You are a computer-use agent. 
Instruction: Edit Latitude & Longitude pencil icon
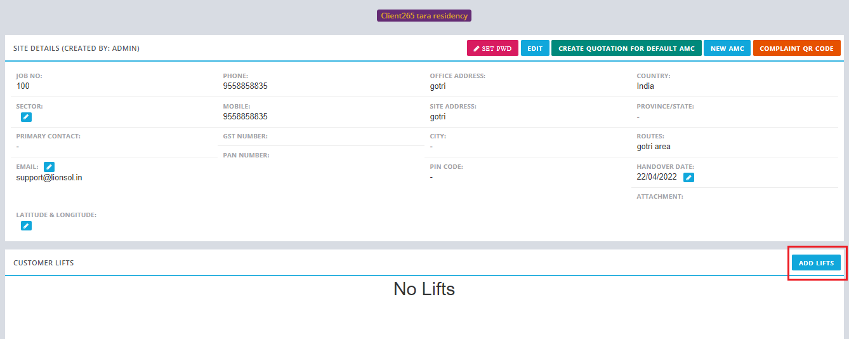(26, 225)
